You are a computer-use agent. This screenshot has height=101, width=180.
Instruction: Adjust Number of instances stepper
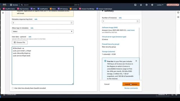[138, 21]
